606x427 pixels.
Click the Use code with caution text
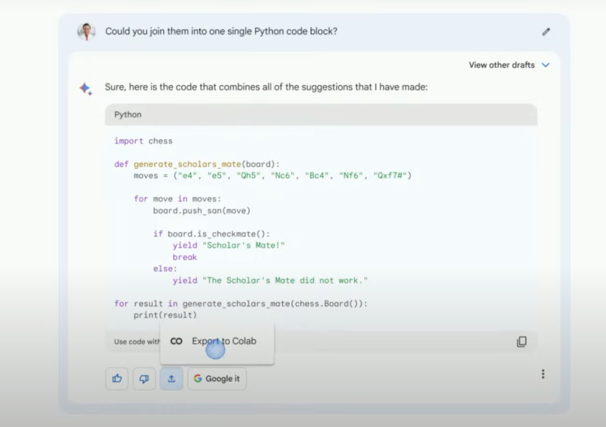pos(137,342)
